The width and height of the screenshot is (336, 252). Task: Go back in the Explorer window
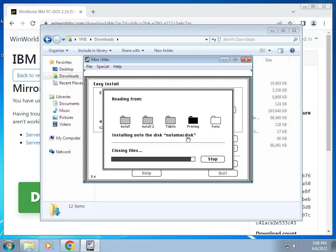(48, 39)
